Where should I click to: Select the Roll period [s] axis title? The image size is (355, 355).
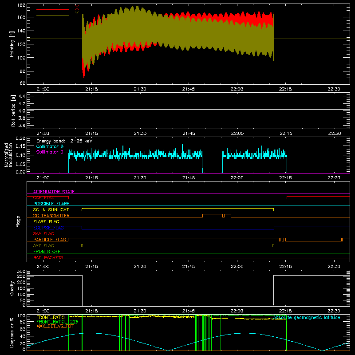click(13, 110)
